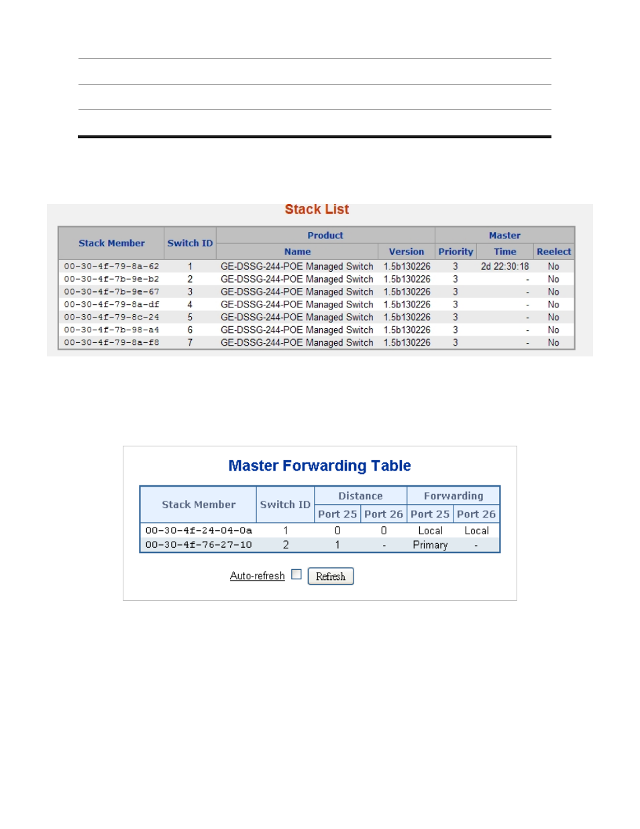Click Primary forwarding value for switch 2
Viewport: 640px width, 829px height.
tap(430, 545)
